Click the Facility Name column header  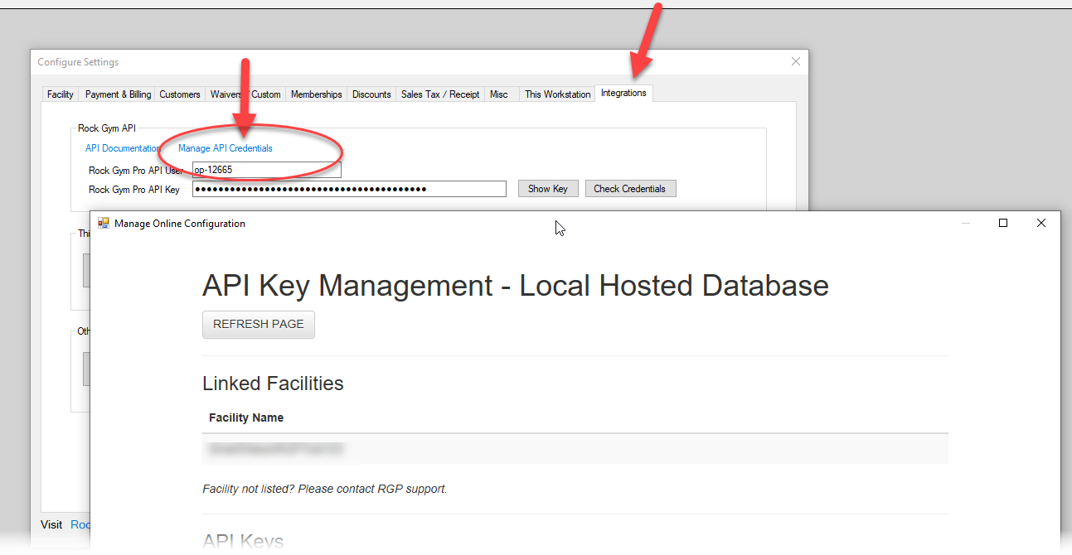click(x=246, y=417)
